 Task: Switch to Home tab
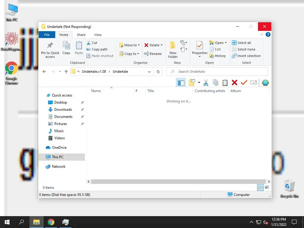[64, 35]
